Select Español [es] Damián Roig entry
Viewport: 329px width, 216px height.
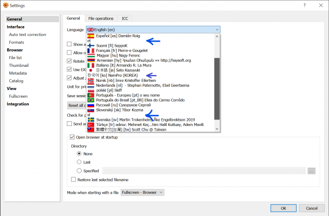151,36
